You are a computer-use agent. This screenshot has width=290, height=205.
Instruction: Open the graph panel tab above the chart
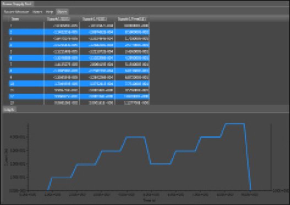pyautogui.click(x=9, y=109)
